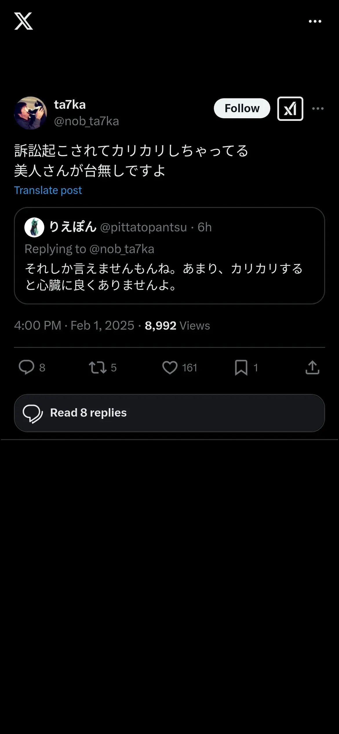The width and height of the screenshot is (339, 734).
Task: Open the top-right page options menu
Action: [315, 21]
